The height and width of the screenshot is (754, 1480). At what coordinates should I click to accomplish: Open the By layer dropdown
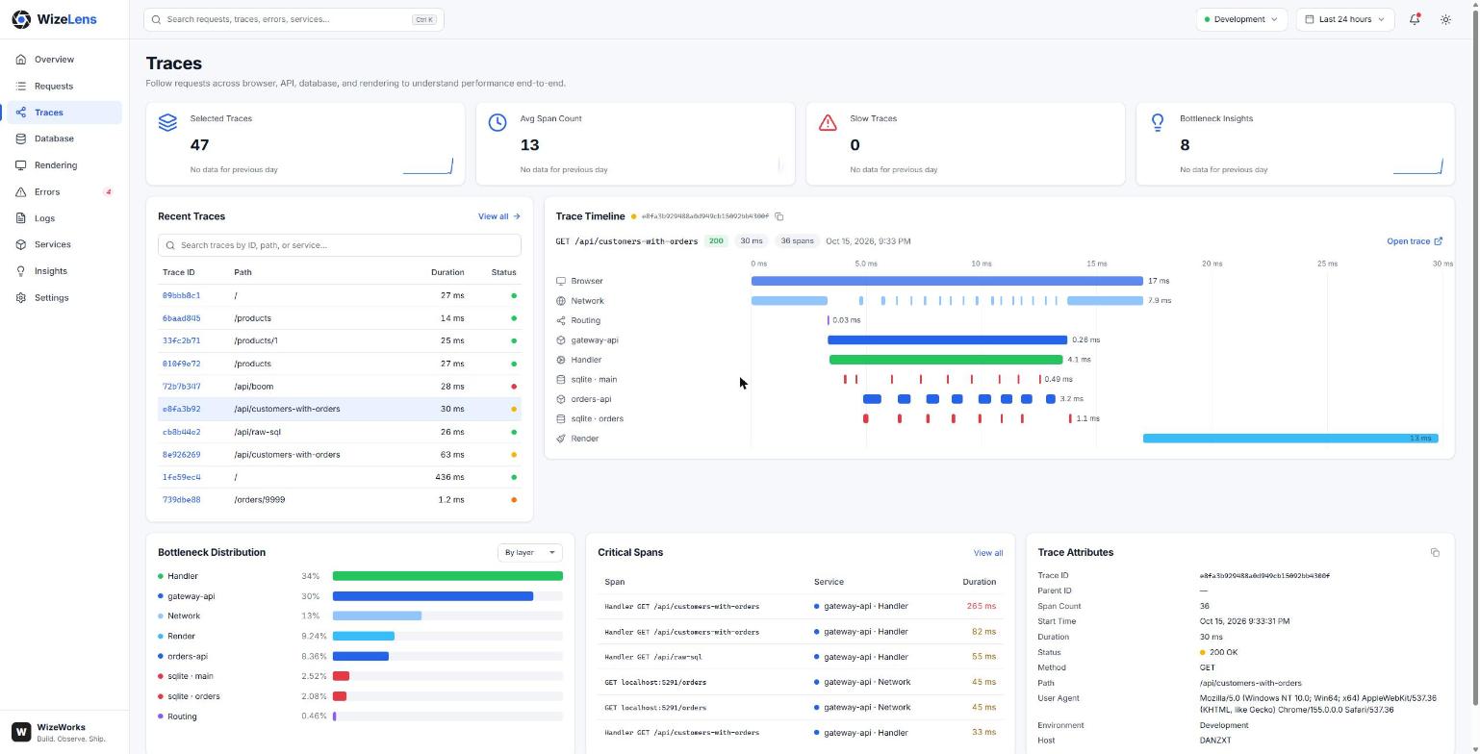coord(530,553)
